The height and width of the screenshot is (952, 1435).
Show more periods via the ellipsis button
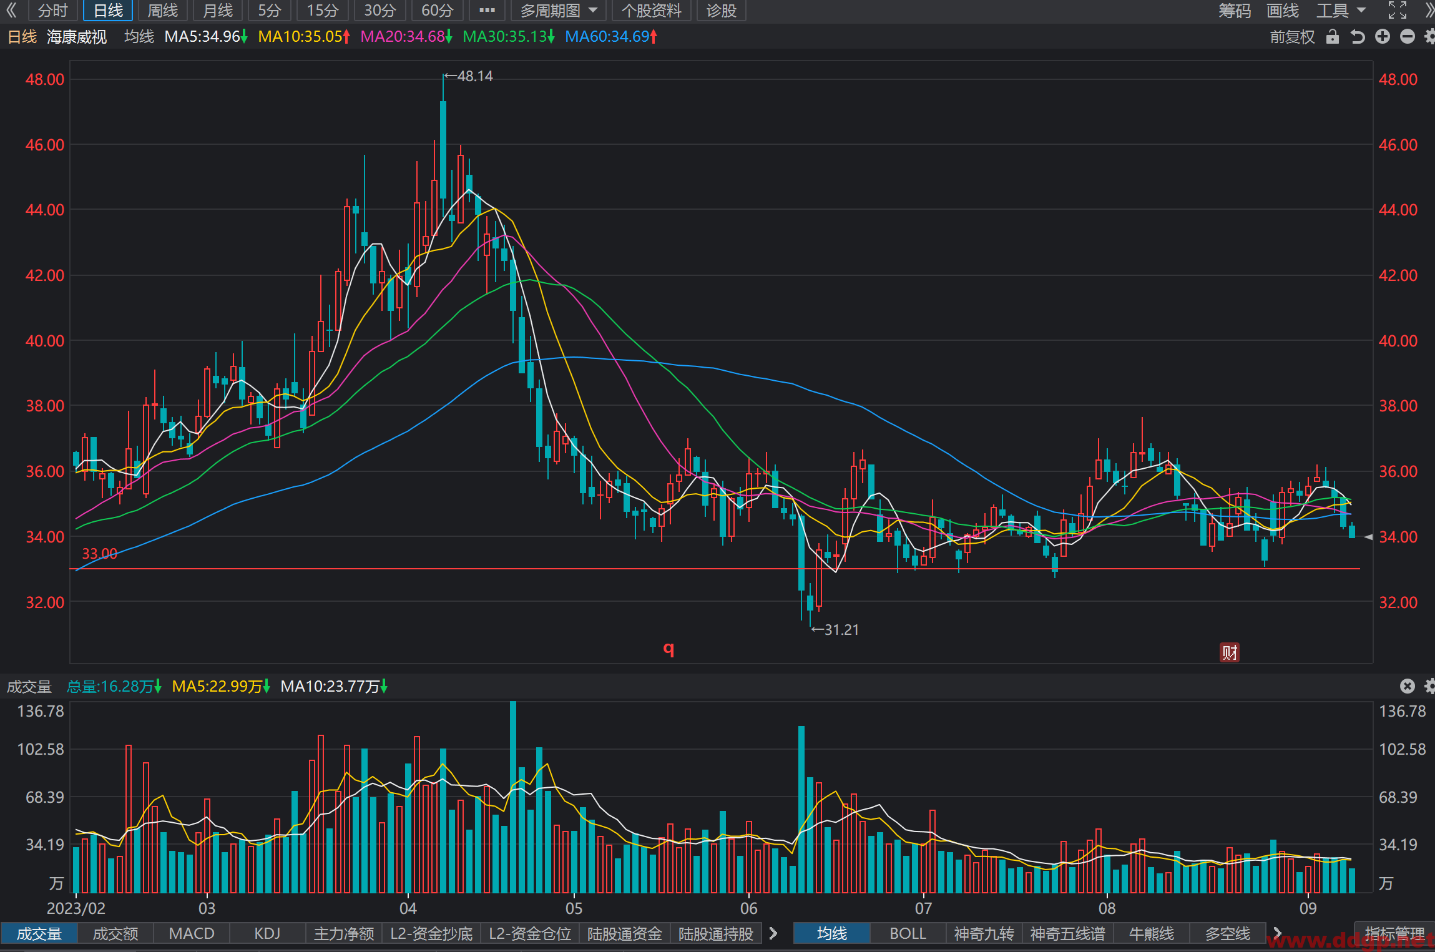coord(487,11)
